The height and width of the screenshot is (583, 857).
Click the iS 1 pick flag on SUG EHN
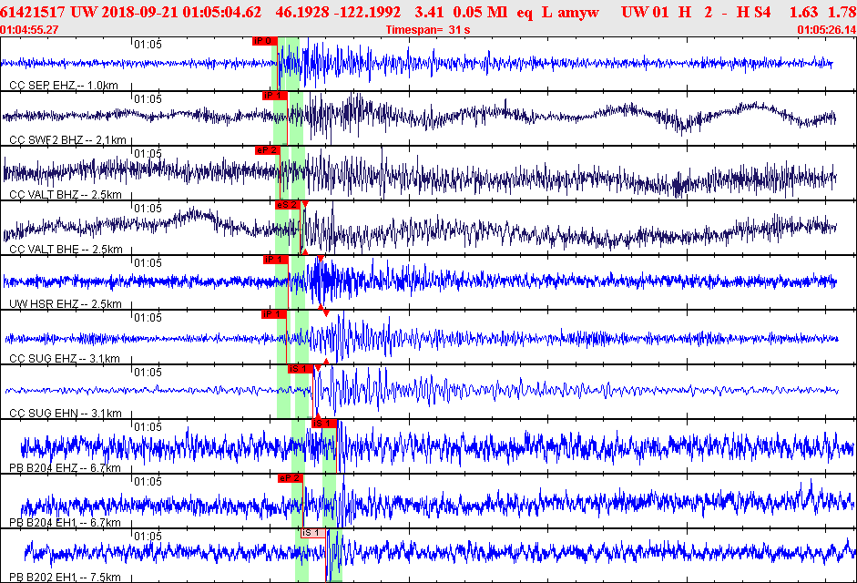[301, 369]
